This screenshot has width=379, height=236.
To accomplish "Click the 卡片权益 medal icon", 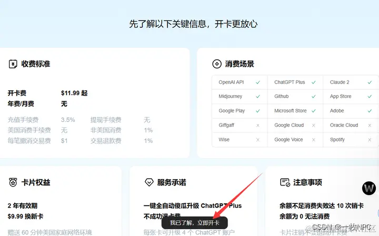I will click(13, 182).
